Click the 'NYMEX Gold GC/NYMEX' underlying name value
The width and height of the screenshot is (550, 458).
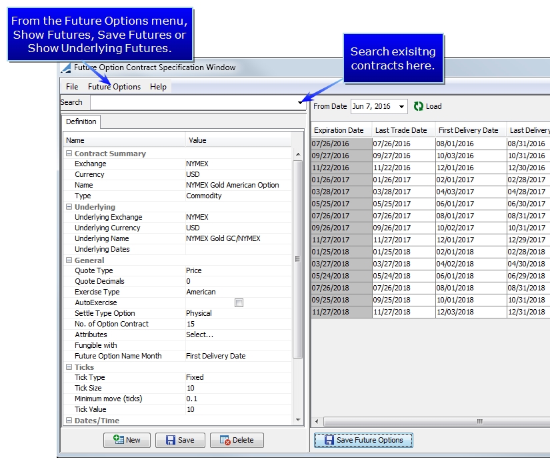pyautogui.click(x=223, y=238)
